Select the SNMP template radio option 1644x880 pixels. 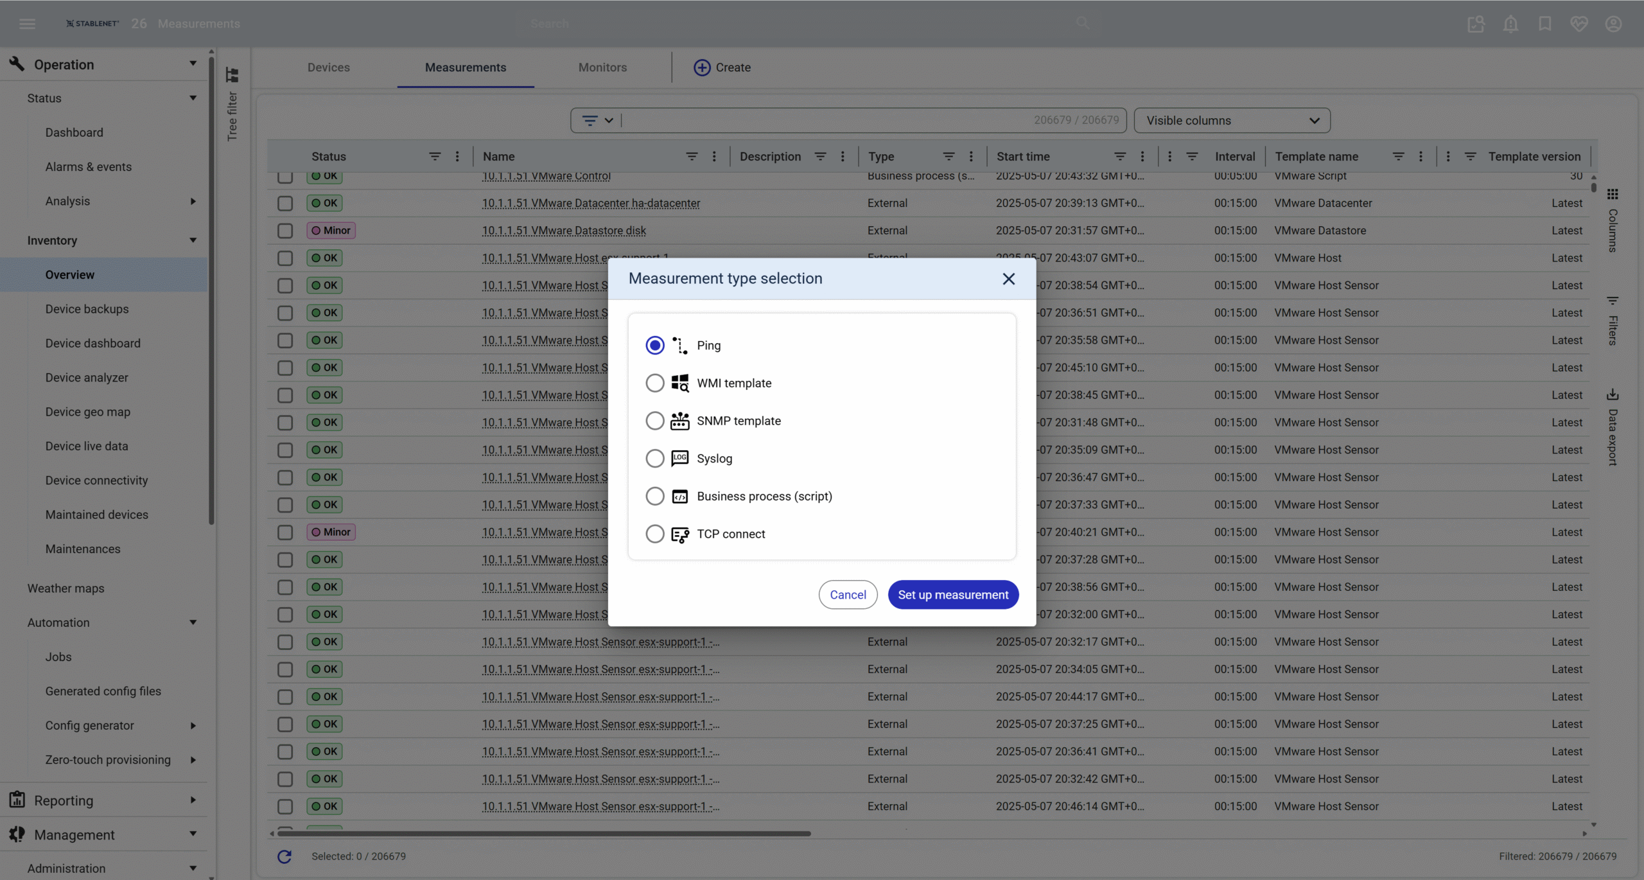click(654, 421)
